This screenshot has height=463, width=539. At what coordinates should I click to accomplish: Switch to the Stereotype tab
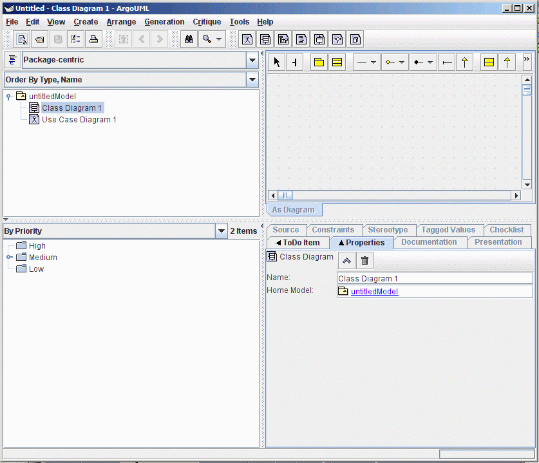[388, 230]
